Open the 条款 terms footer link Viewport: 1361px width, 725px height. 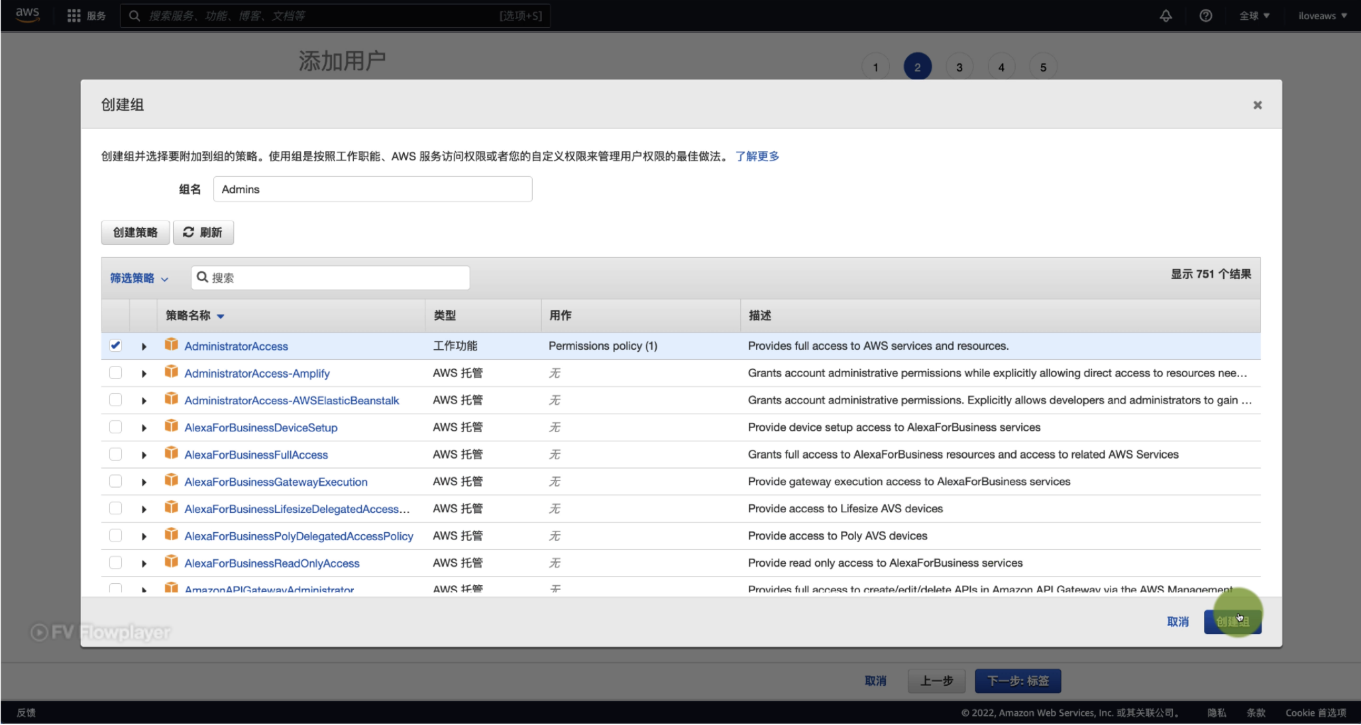[x=1256, y=712]
